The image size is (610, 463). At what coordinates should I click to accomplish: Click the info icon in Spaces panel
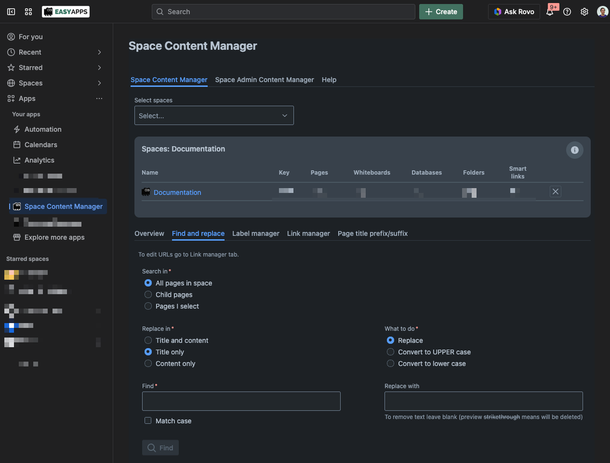click(574, 150)
